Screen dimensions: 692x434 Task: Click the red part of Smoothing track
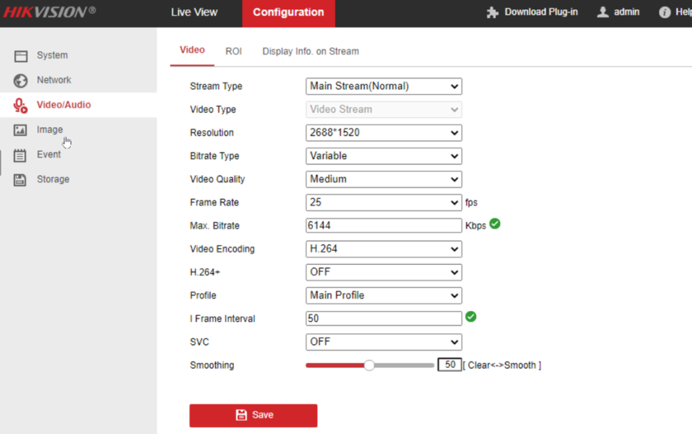tap(335, 366)
